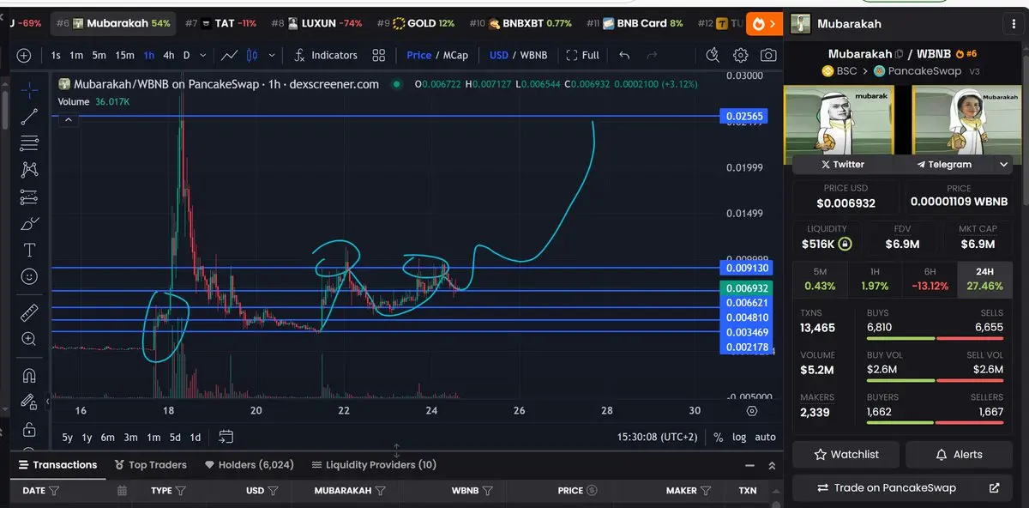Open the forecasting and measurement tools
Image resolution: width=1029 pixels, height=508 pixels.
[29, 197]
